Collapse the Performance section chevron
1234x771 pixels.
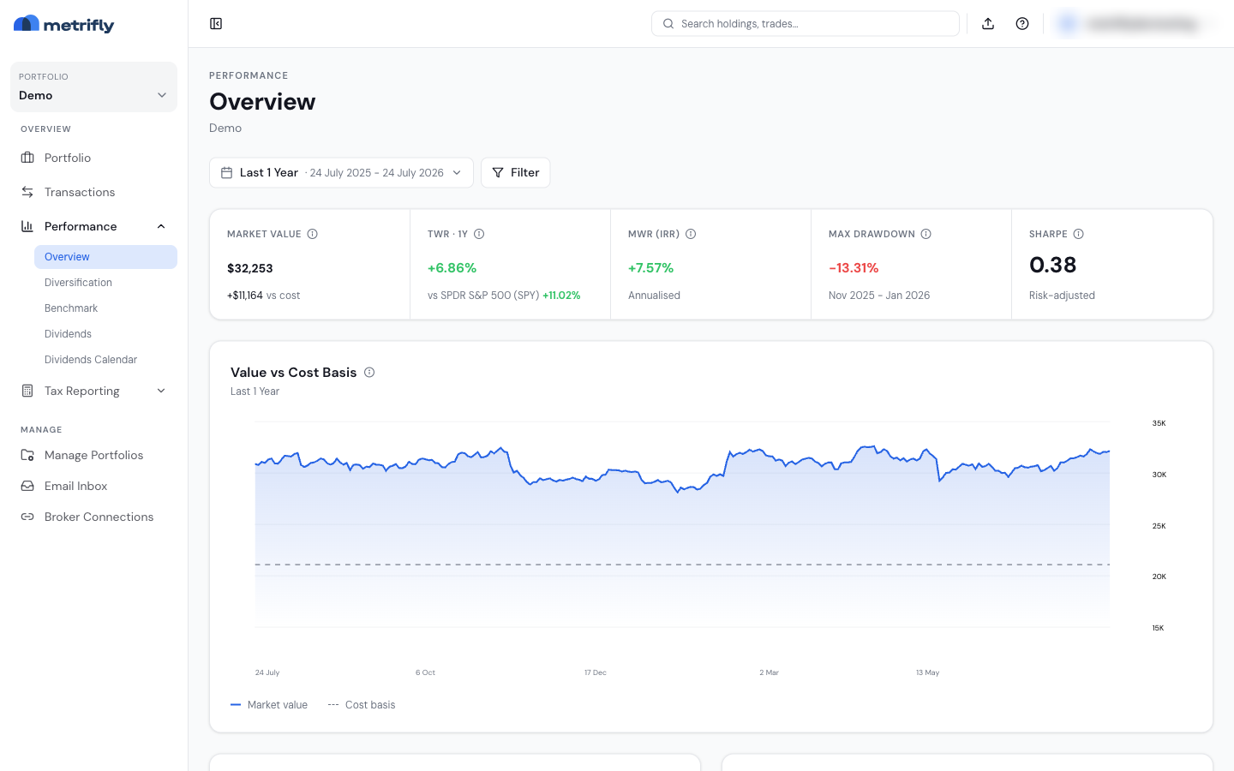(161, 226)
